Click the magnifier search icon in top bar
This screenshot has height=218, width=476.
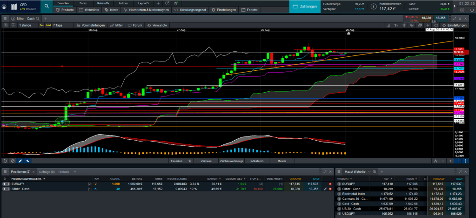point(47,6)
